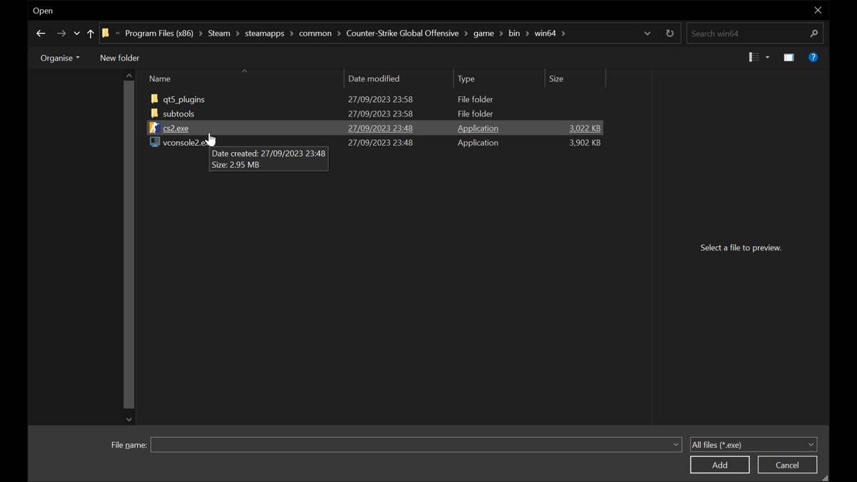Click the New folder command

pos(119,58)
